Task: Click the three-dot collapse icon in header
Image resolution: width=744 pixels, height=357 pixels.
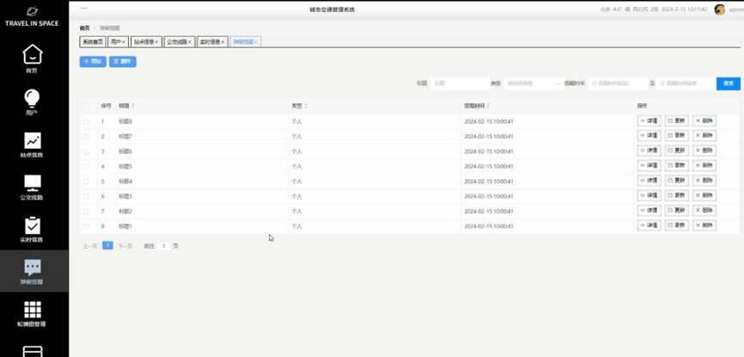Action: click(x=84, y=9)
